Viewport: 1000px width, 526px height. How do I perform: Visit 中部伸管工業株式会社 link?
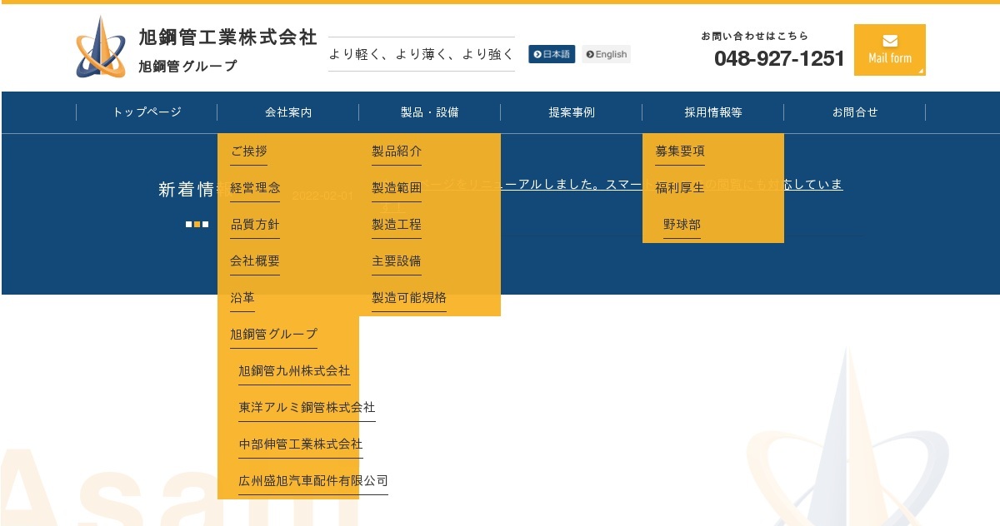[x=301, y=444]
